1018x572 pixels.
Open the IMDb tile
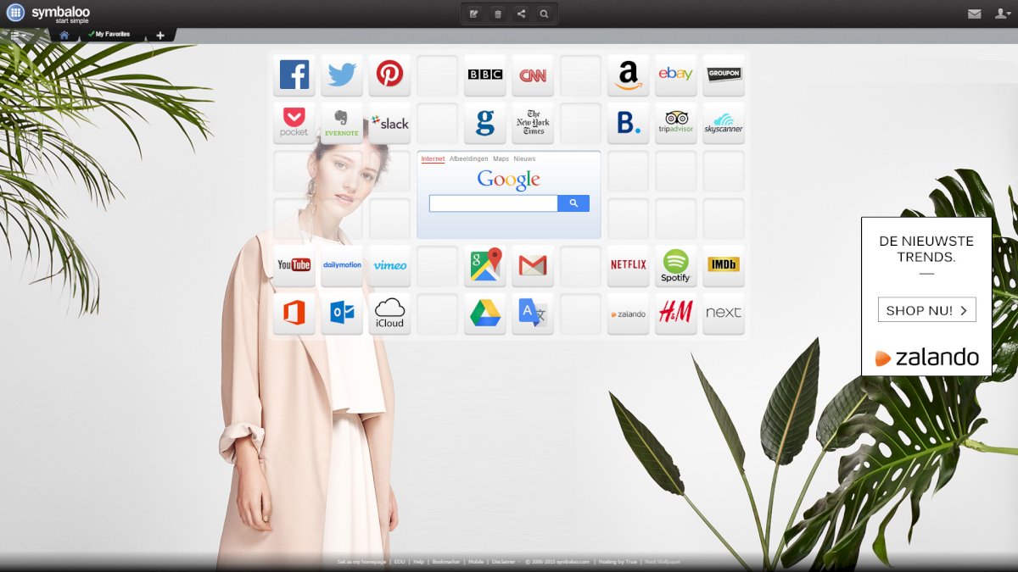pos(724,266)
